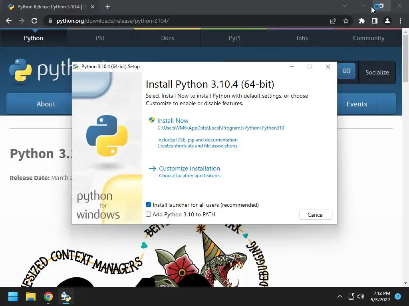
Task: Open Chrome three-dot menu
Action: pos(400,21)
